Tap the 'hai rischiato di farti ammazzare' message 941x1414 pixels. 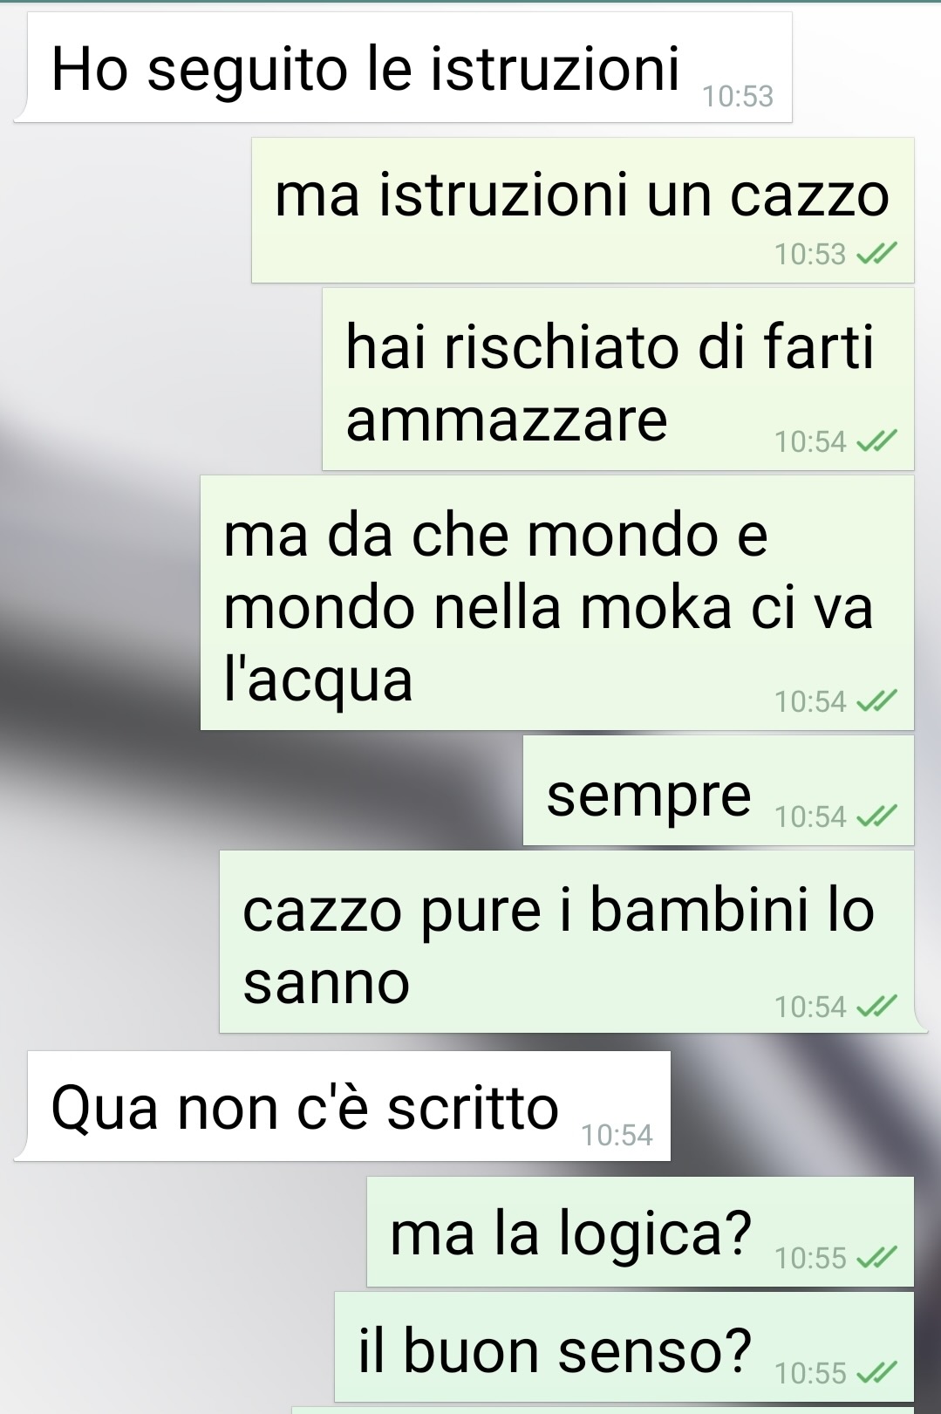click(x=618, y=379)
